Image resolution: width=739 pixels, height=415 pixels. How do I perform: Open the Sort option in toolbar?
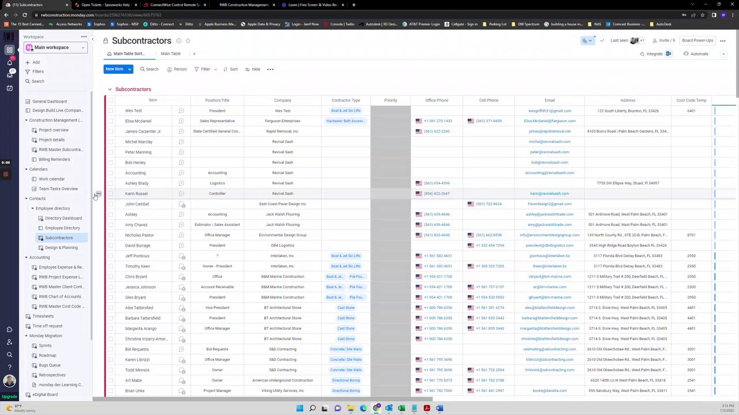[x=230, y=69]
